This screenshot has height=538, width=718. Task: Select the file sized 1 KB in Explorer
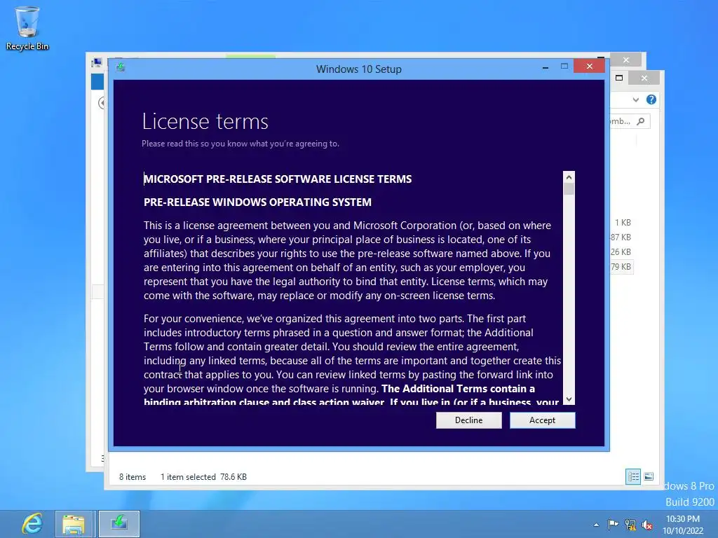[623, 223]
